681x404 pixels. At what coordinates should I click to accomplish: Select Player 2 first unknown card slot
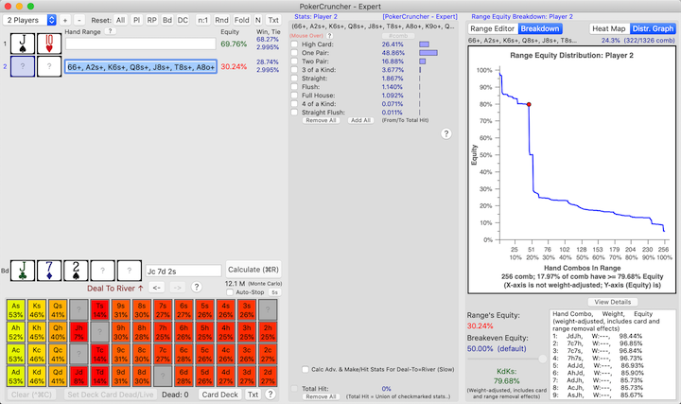pos(23,66)
